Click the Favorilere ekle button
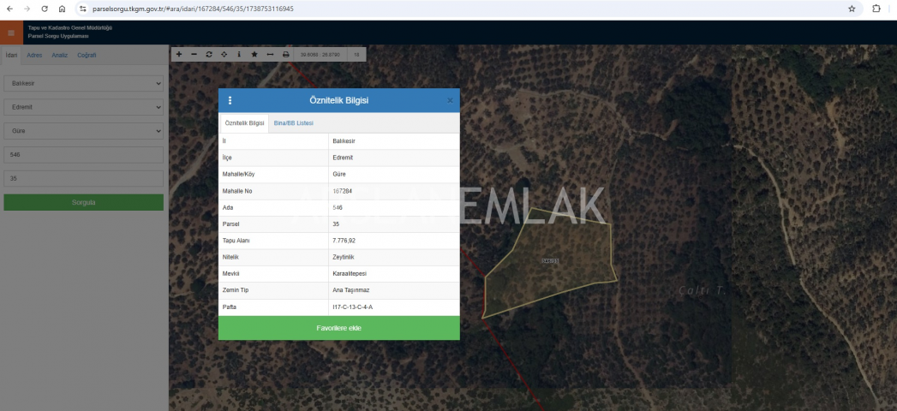This screenshot has height=411, width=897. [x=338, y=328]
